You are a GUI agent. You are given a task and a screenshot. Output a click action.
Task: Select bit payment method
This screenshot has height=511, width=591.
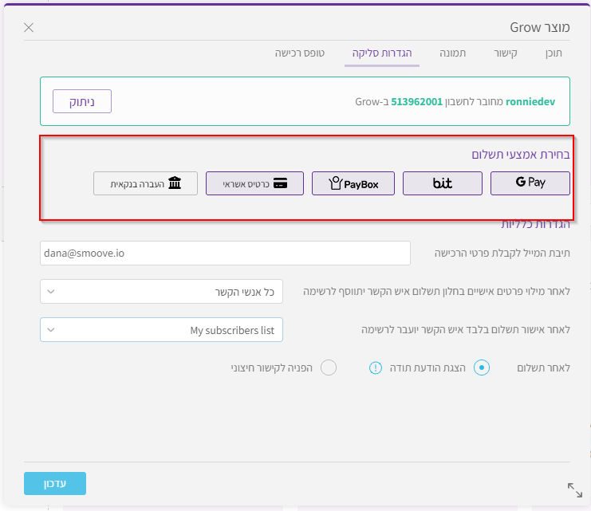pos(442,183)
